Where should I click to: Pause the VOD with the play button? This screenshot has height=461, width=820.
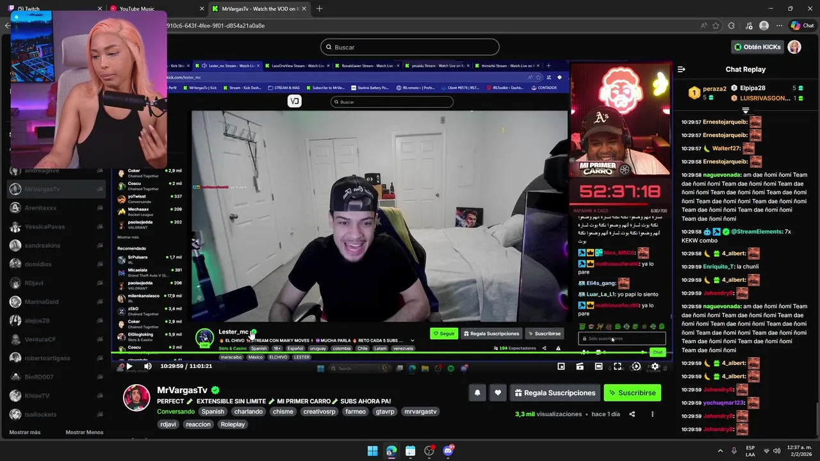click(128, 366)
